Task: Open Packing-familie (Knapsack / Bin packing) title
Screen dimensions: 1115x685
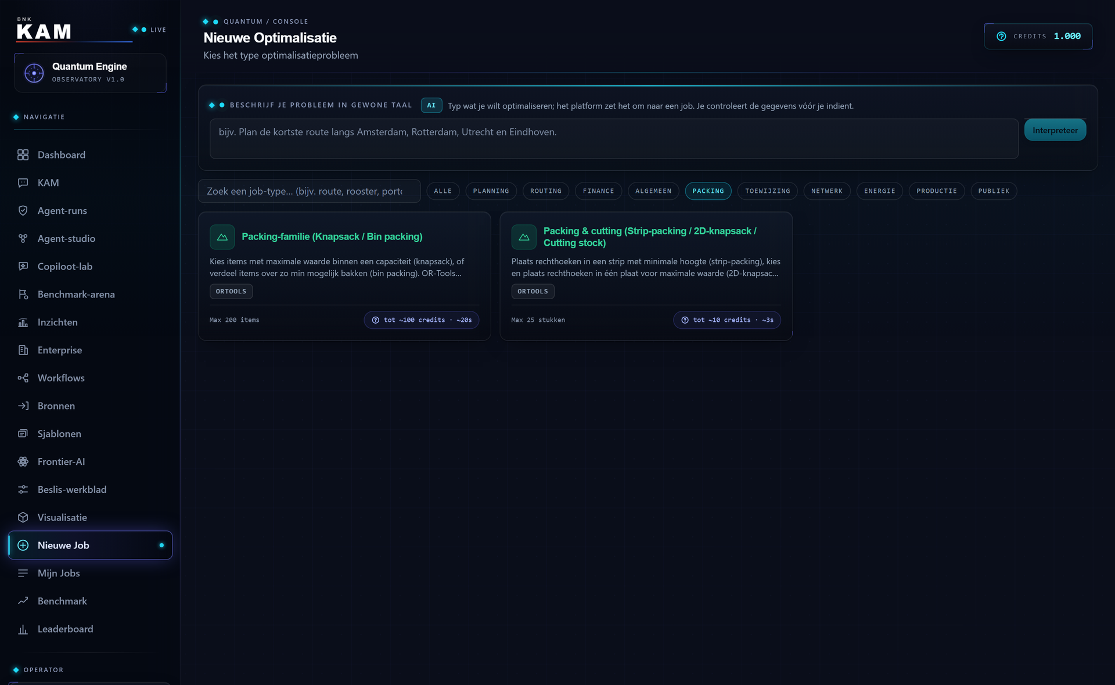Action: click(332, 236)
